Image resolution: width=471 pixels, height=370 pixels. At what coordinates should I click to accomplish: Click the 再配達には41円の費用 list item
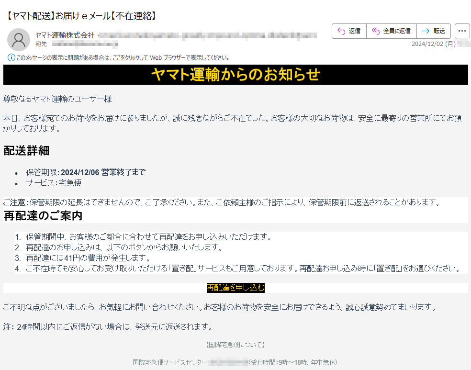(88, 258)
